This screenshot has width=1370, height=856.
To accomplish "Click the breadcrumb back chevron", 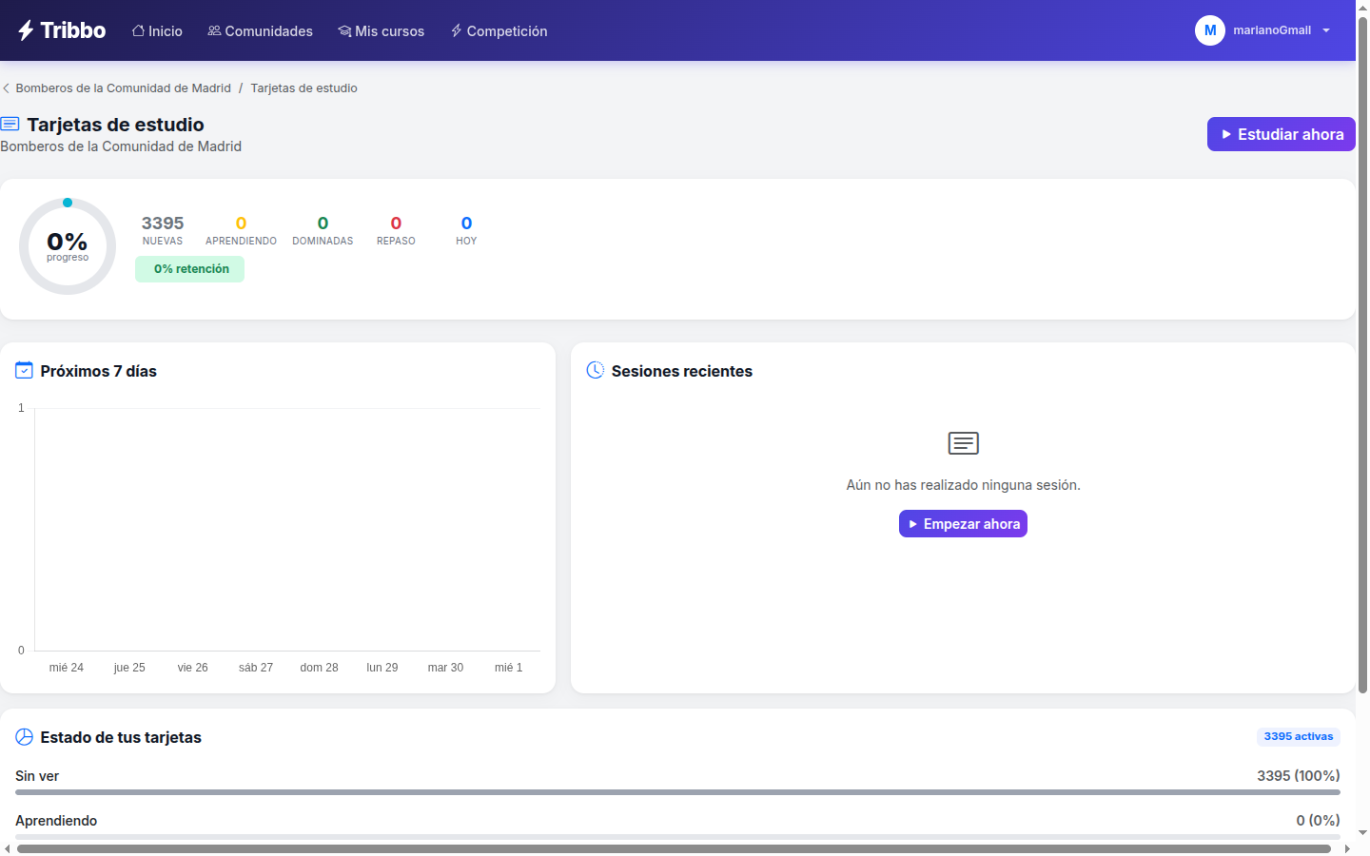I will click(x=7, y=88).
